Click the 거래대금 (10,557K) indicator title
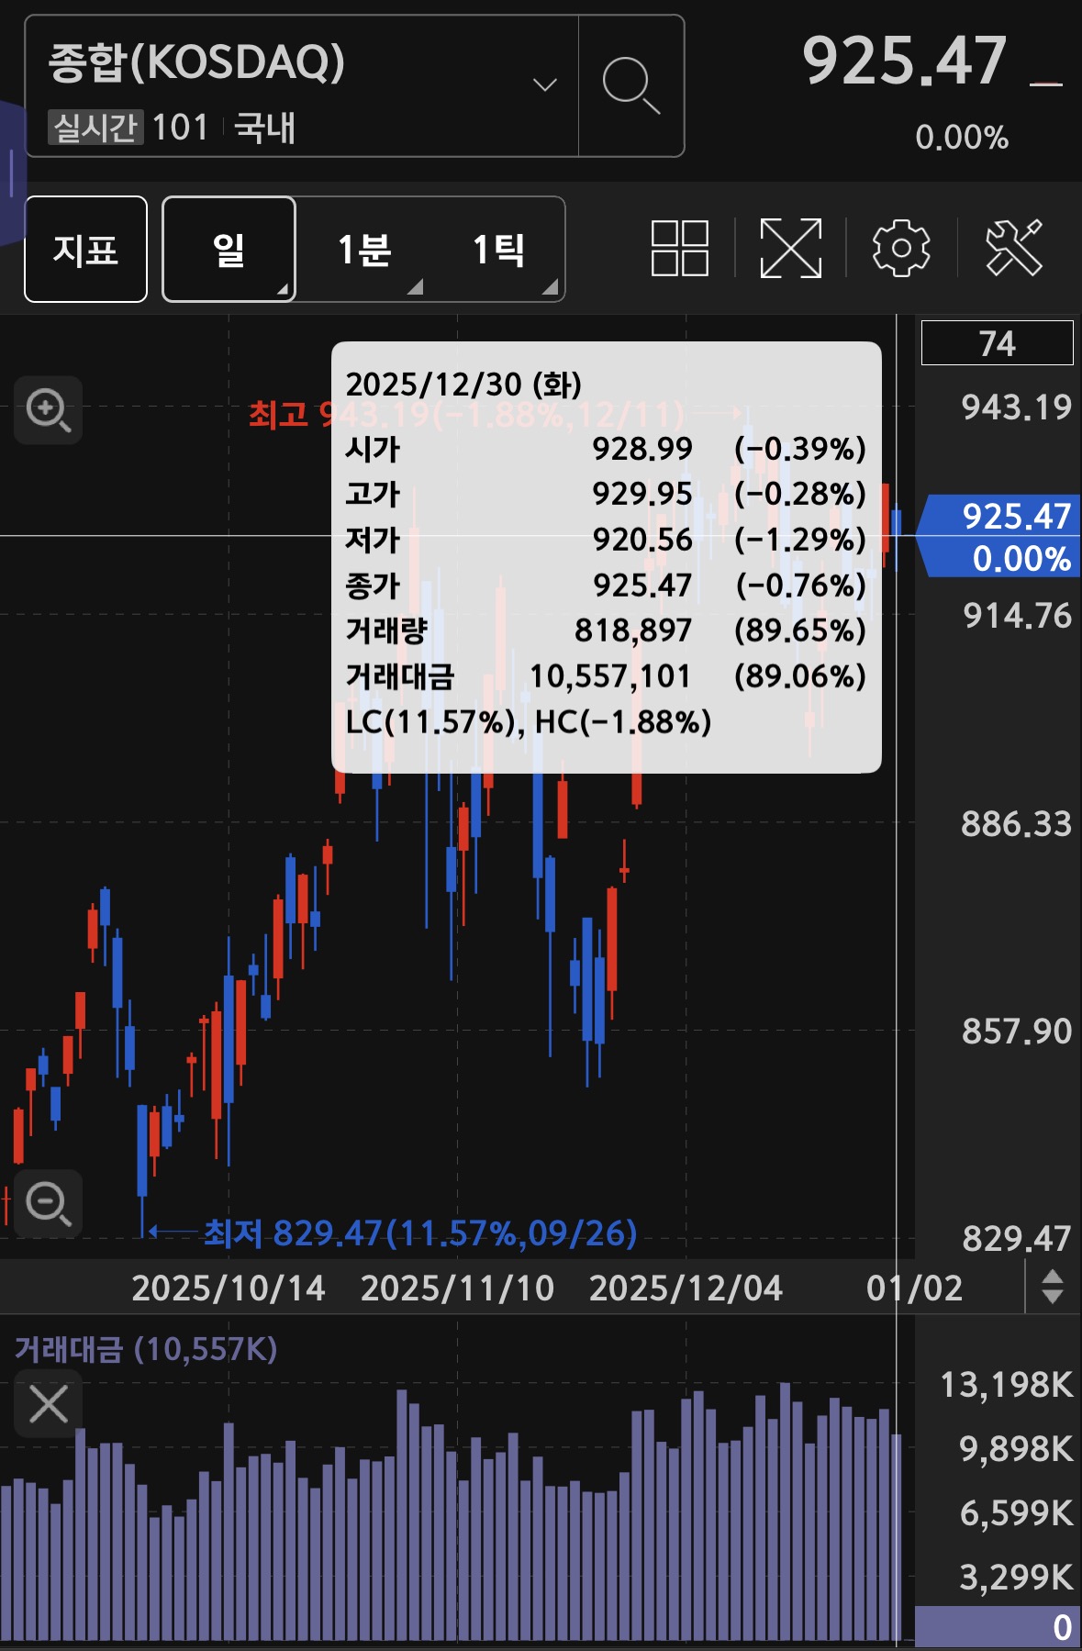 click(x=146, y=1348)
